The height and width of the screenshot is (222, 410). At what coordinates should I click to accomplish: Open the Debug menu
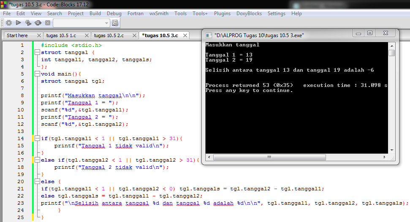pos(114,14)
